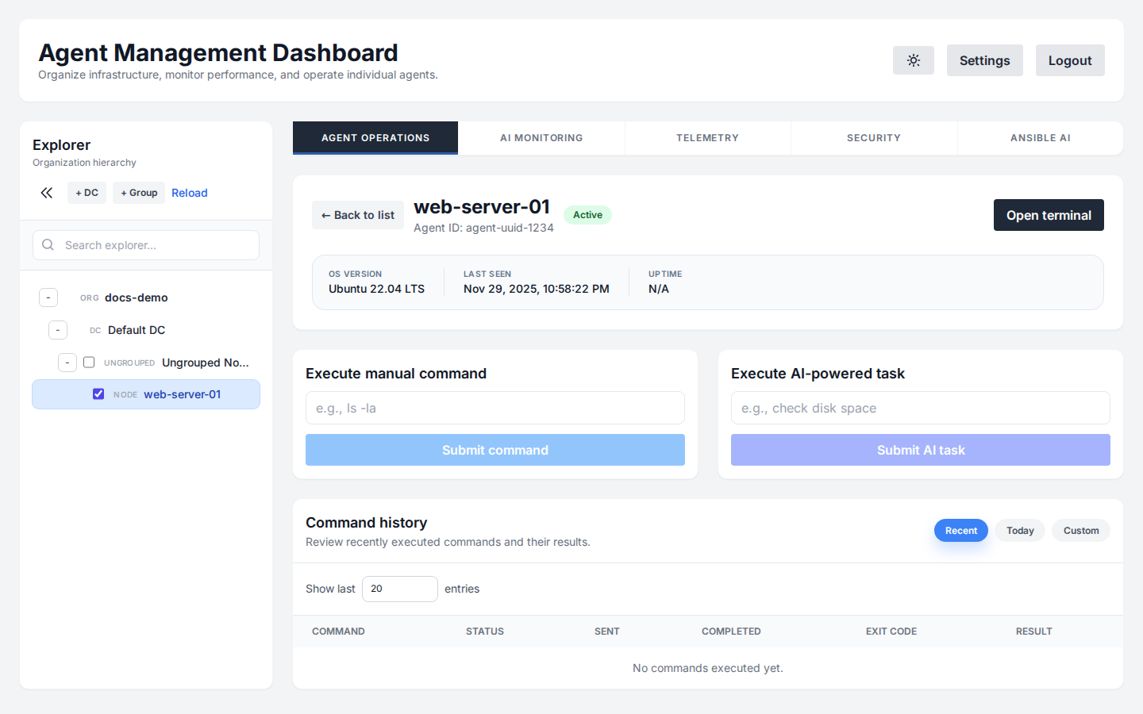Toggle the light/dark theme sun icon

click(x=913, y=60)
